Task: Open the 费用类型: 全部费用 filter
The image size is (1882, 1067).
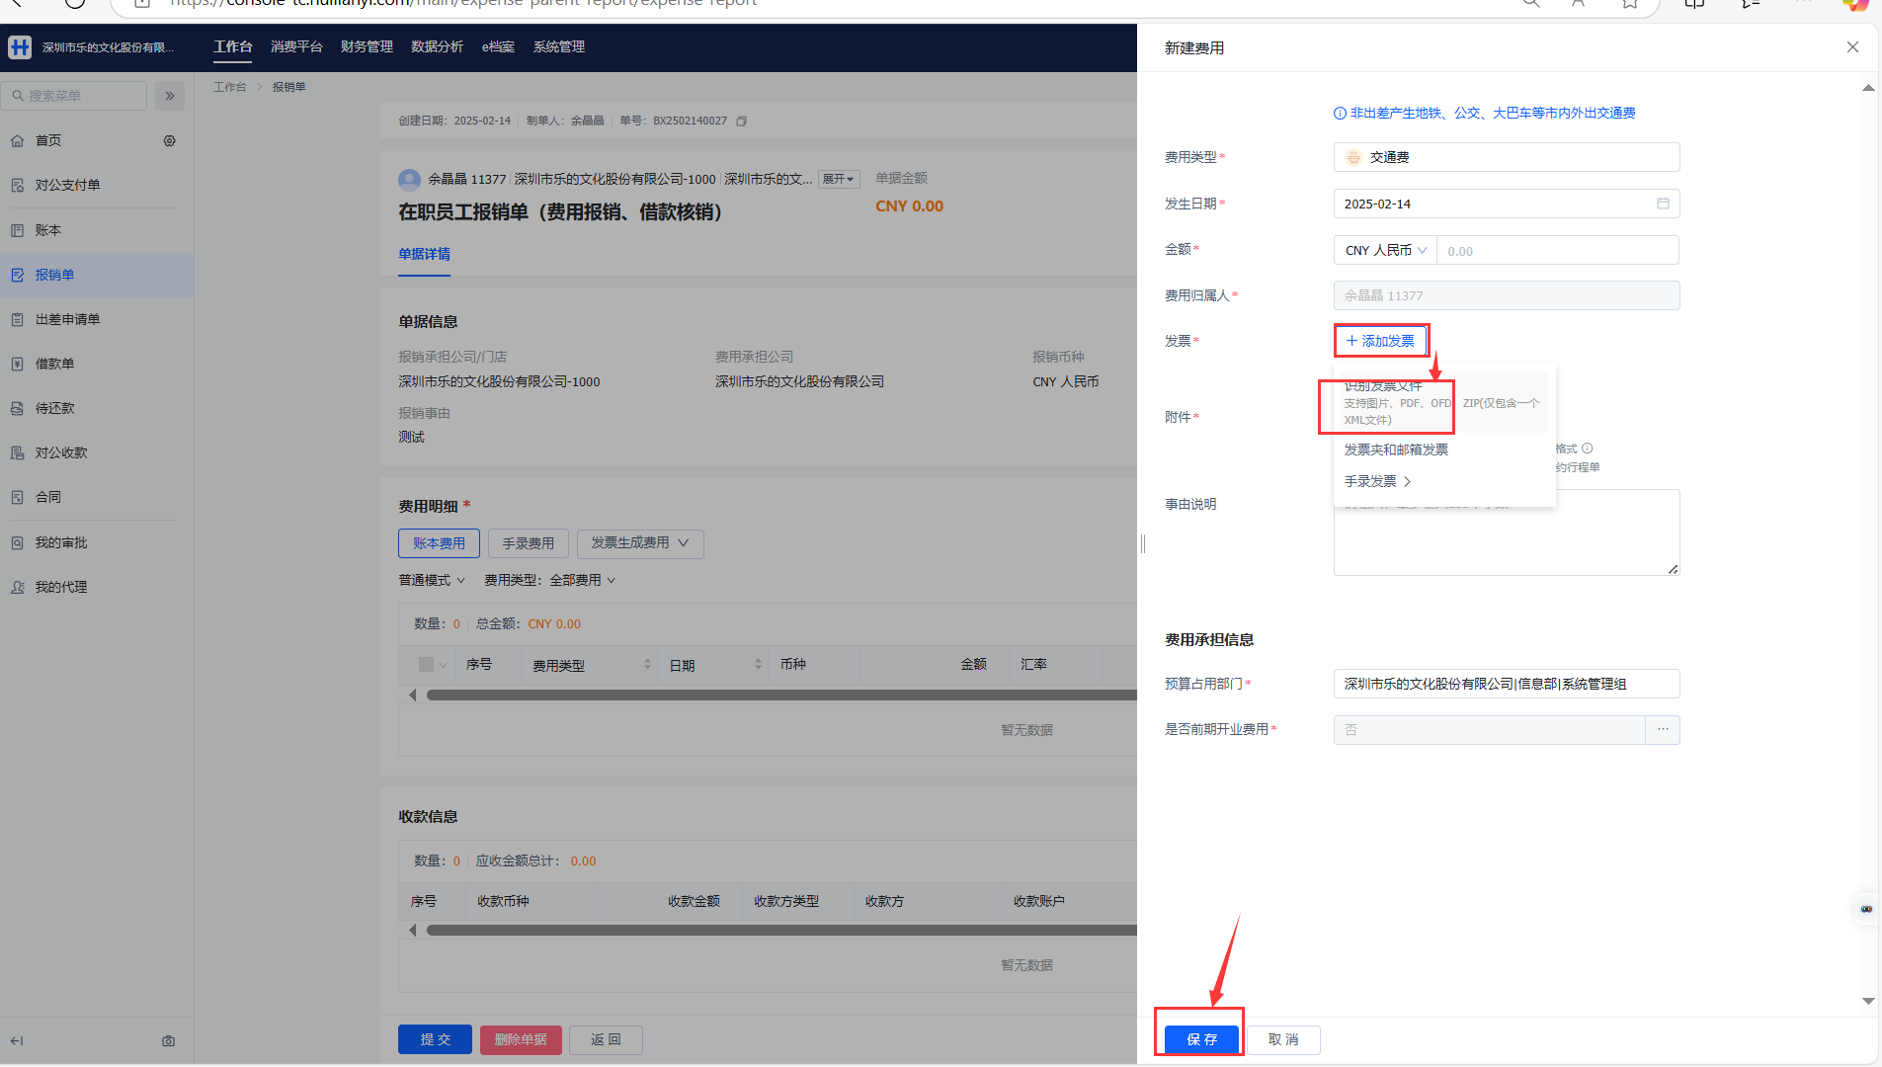Action: point(550,581)
